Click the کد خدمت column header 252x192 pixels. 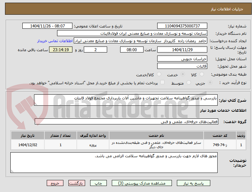(220, 135)
